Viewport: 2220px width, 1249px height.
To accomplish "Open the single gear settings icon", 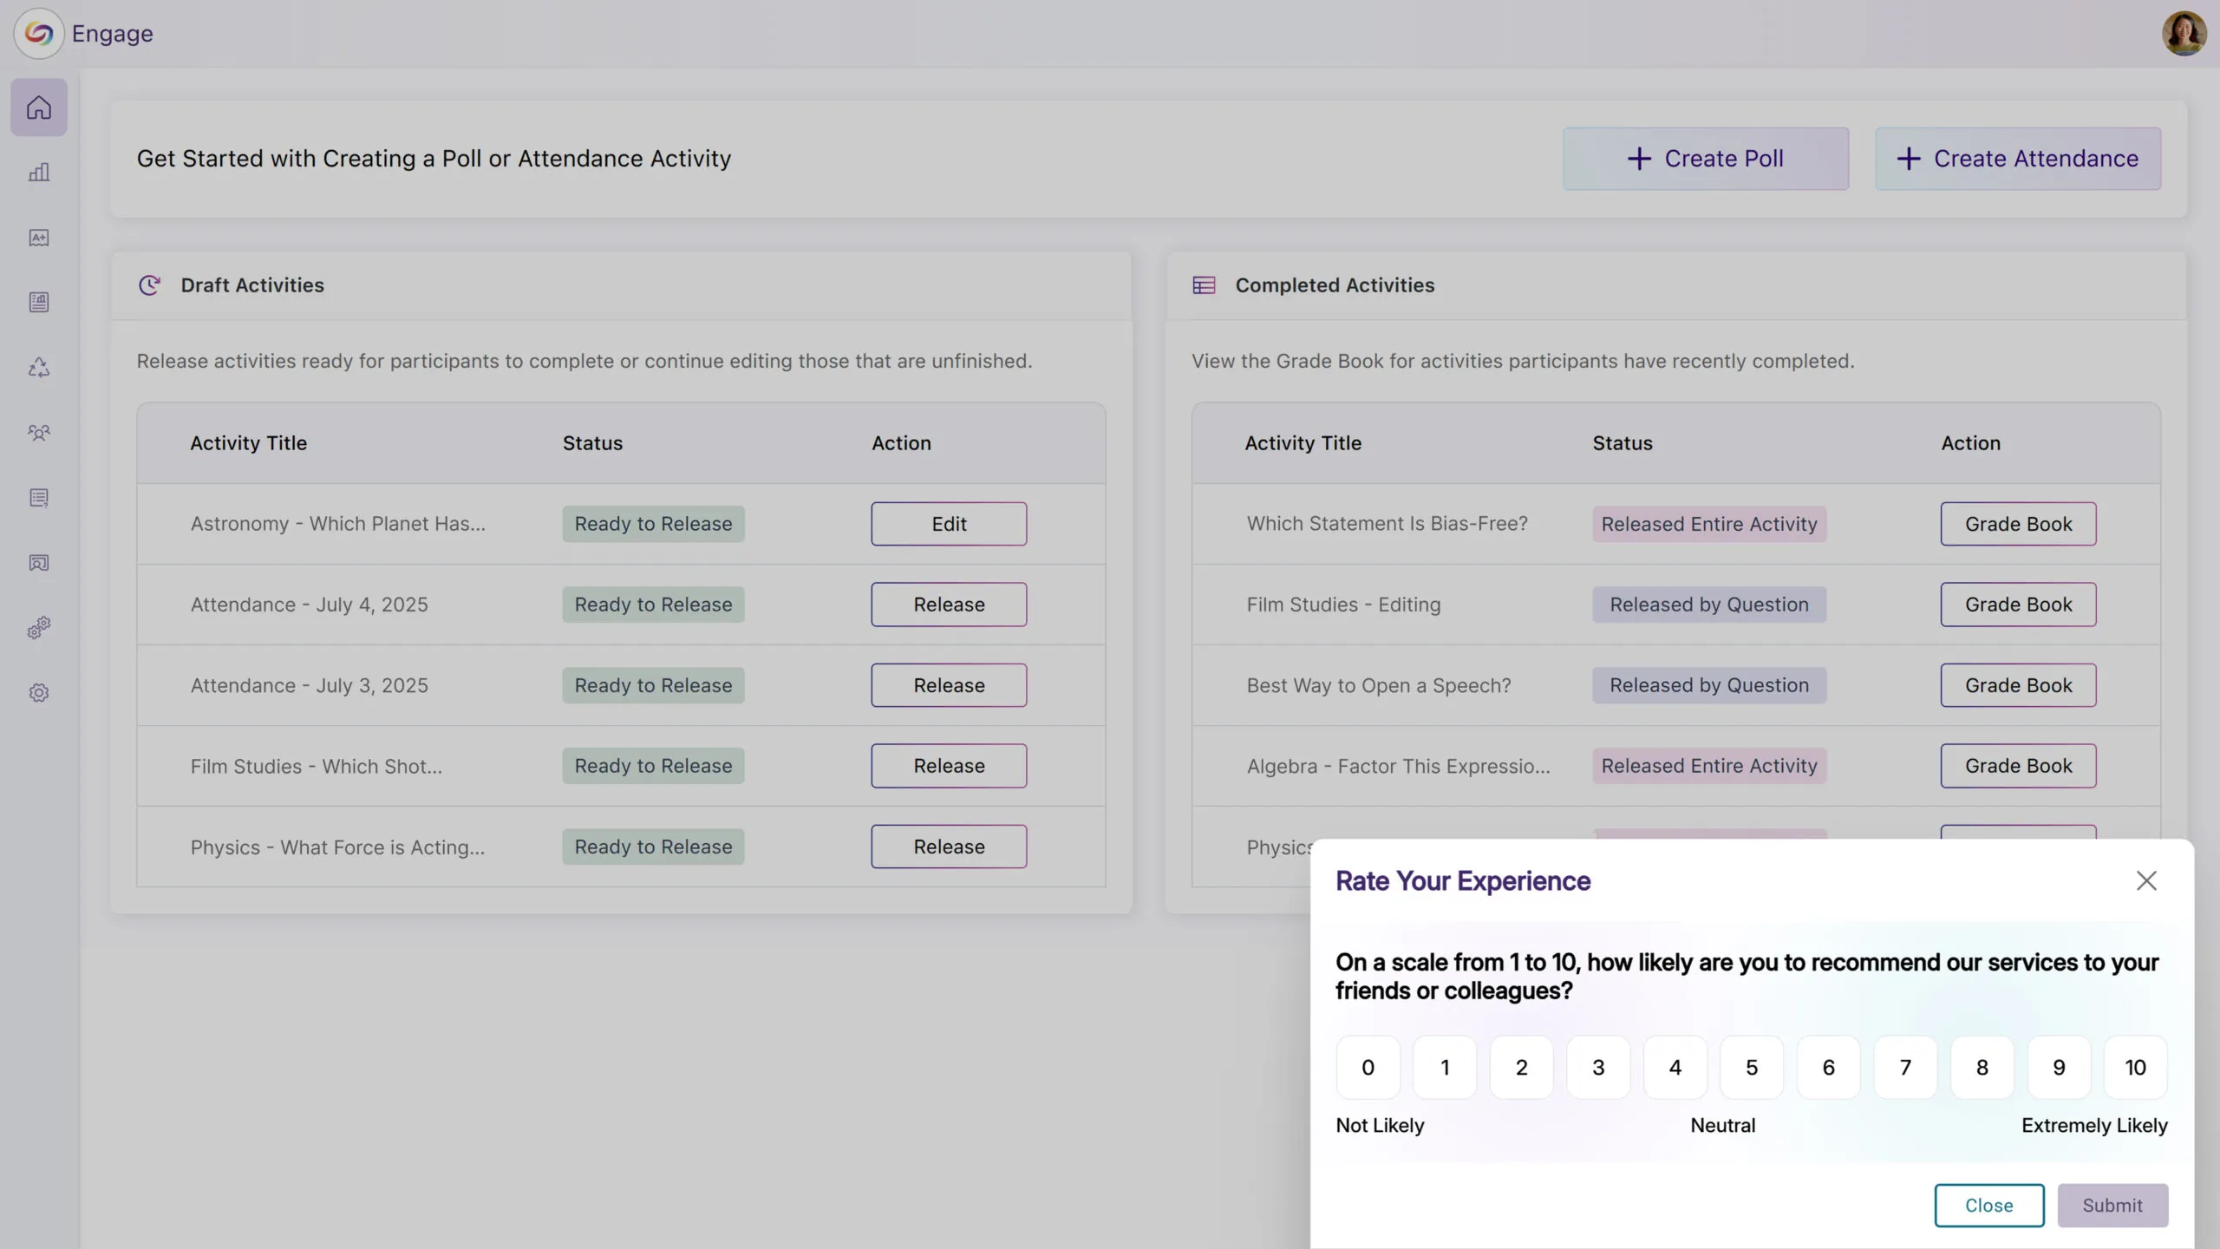I will click(x=38, y=693).
